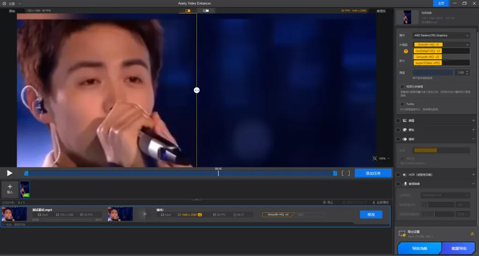Screen dimensions: 479x256
Task: Switch to side-by-side comparison view icon
Action: point(205,10)
